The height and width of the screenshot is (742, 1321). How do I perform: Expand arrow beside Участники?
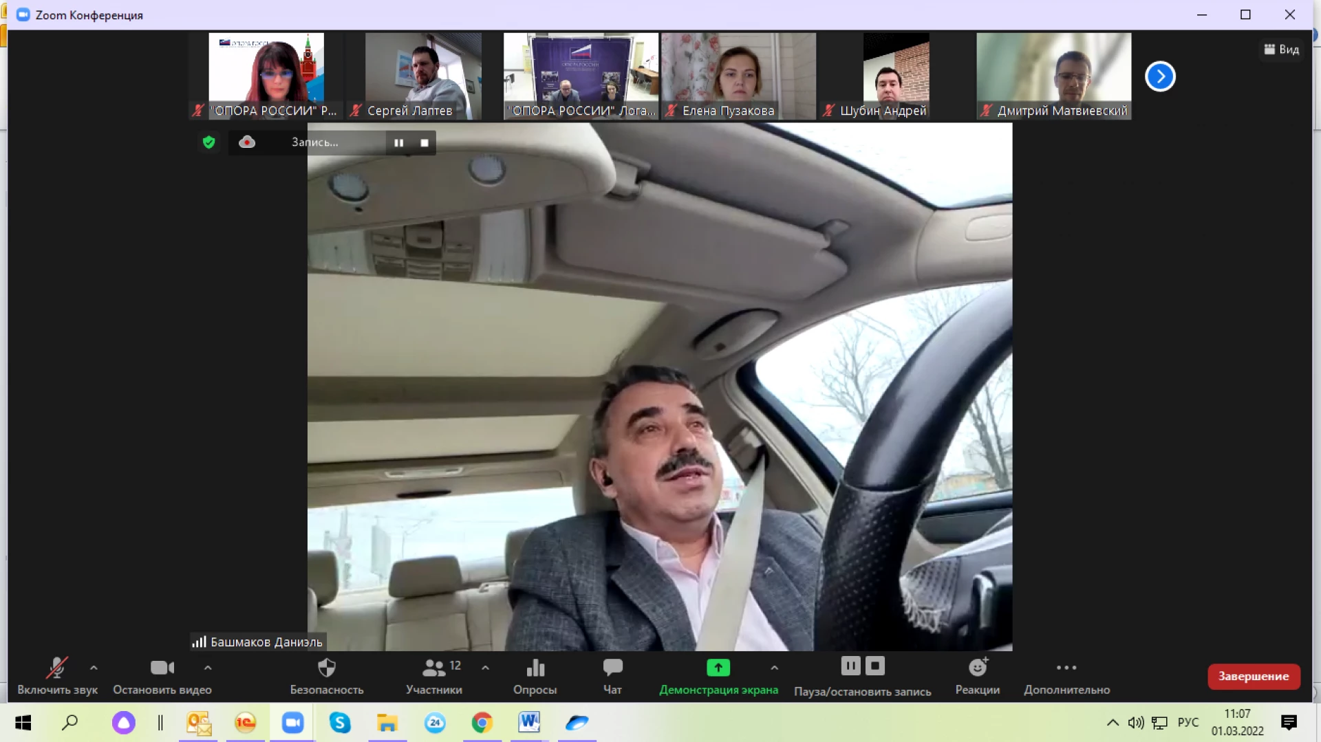click(486, 668)
